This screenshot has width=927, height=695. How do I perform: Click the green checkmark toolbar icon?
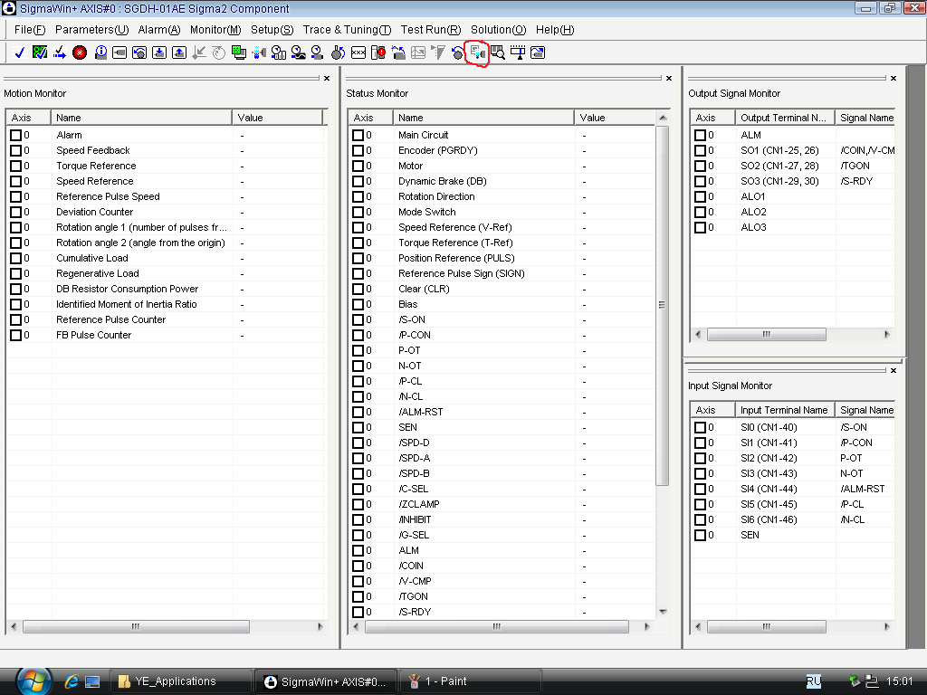click(x=40, y=52)
